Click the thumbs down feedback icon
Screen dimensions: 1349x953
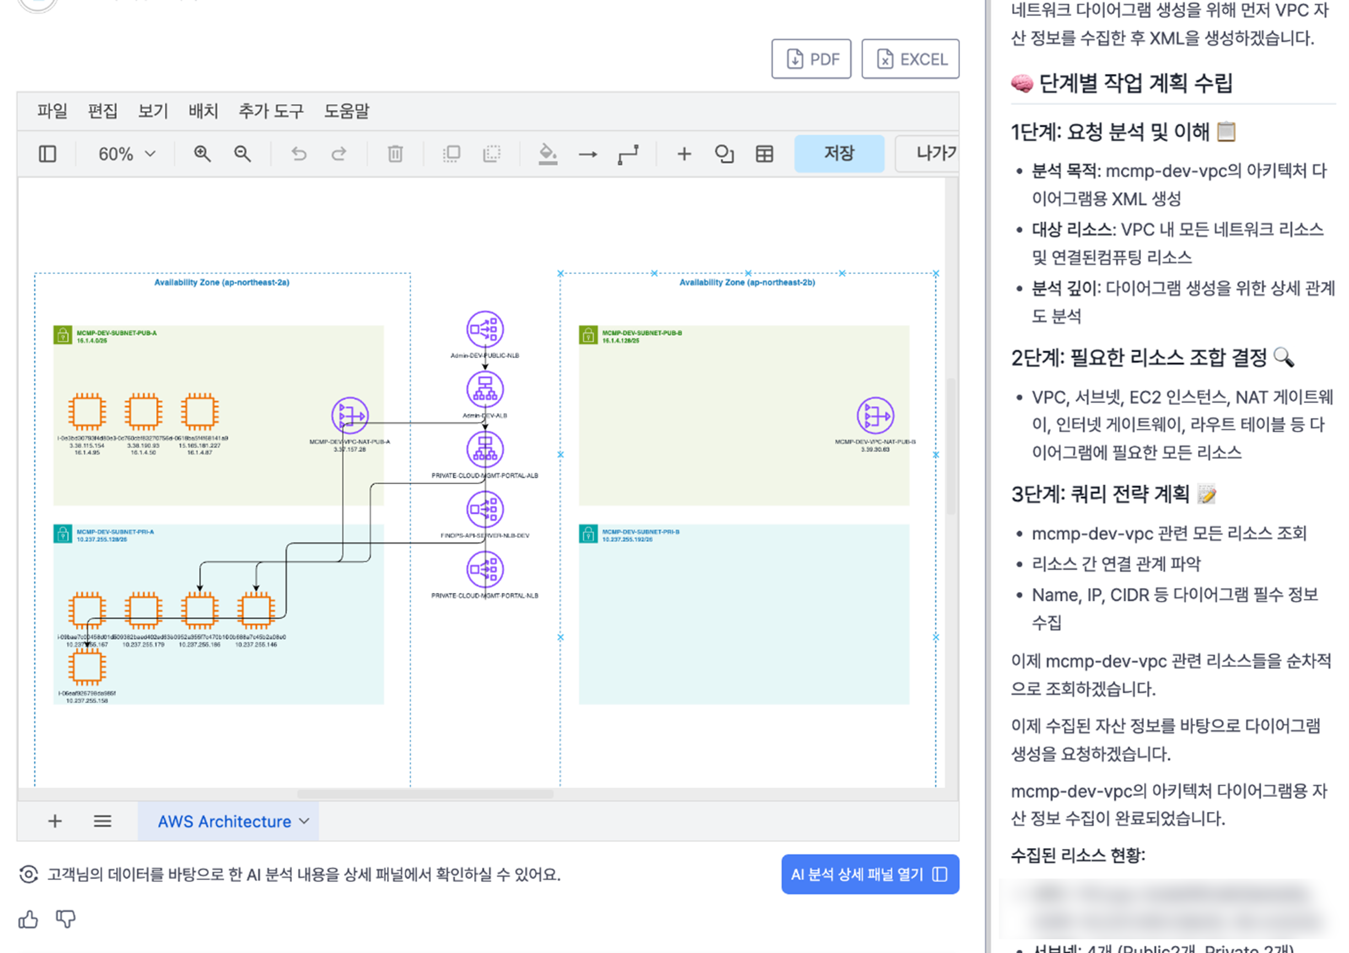(x=65, y=919)
